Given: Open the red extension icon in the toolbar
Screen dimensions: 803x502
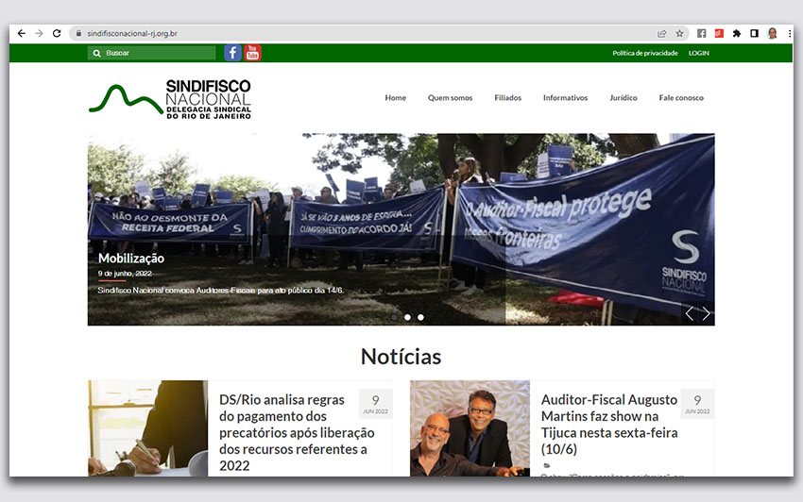Looking at the screenshot, I should pos(719,33).
